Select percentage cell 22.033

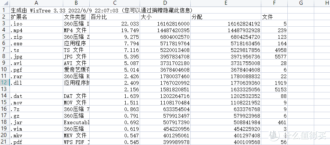pos(115,23)
